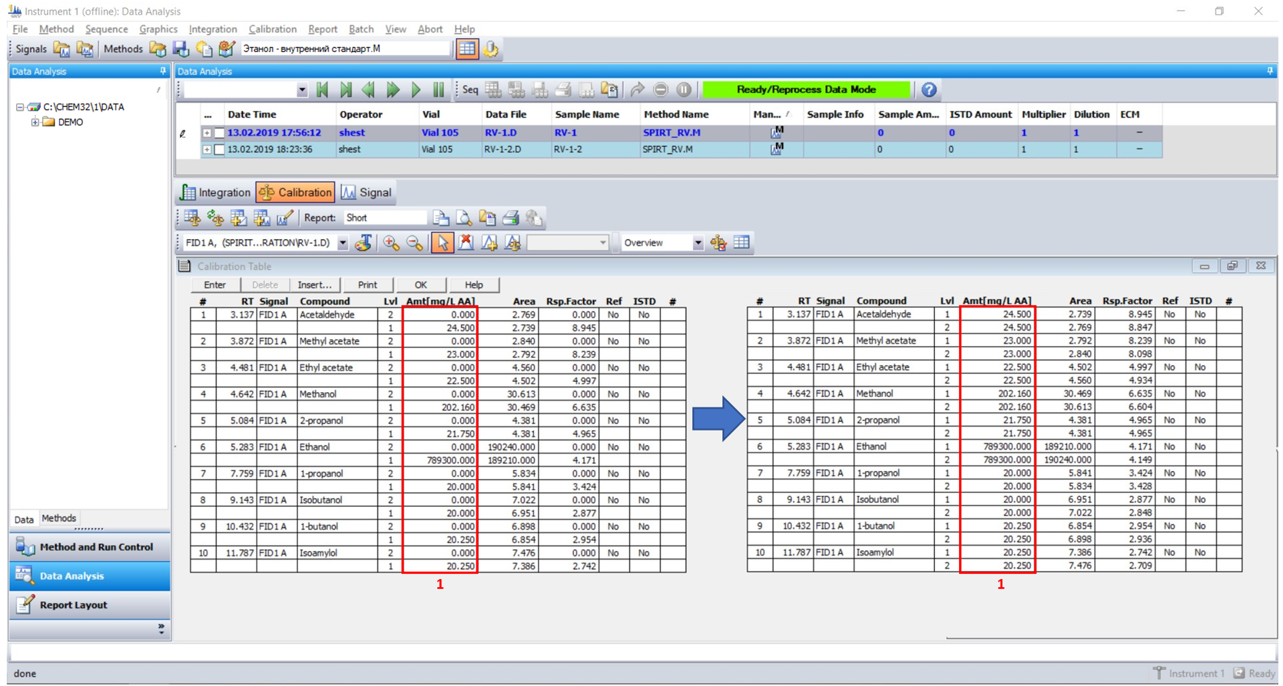Viewport: 1283px width, 686px height.
Task: Select the pointer cursor tool
Action: (x=442, y=243)
